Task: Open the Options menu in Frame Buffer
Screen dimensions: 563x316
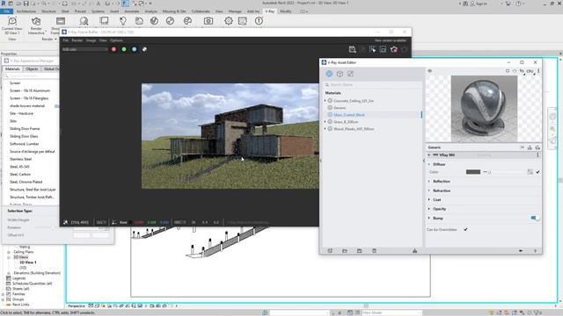Action: pos(116,40)
